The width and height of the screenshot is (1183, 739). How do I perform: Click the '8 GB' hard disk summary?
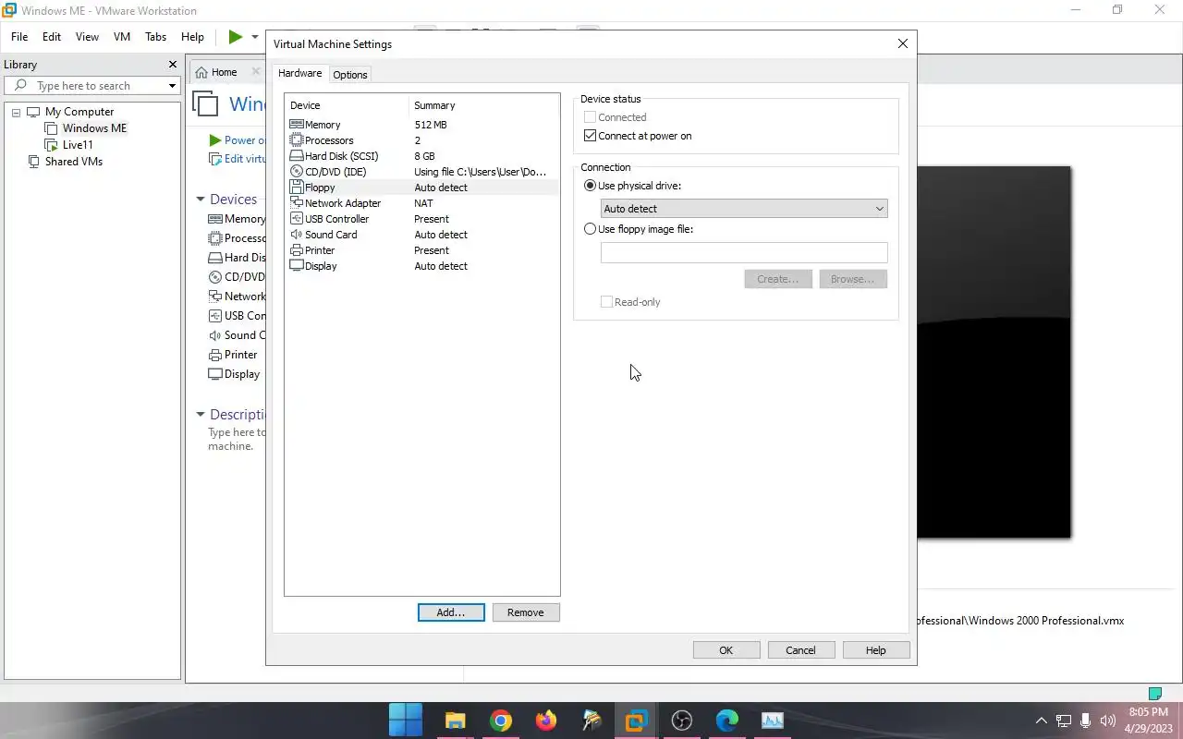tap(424, 156)
